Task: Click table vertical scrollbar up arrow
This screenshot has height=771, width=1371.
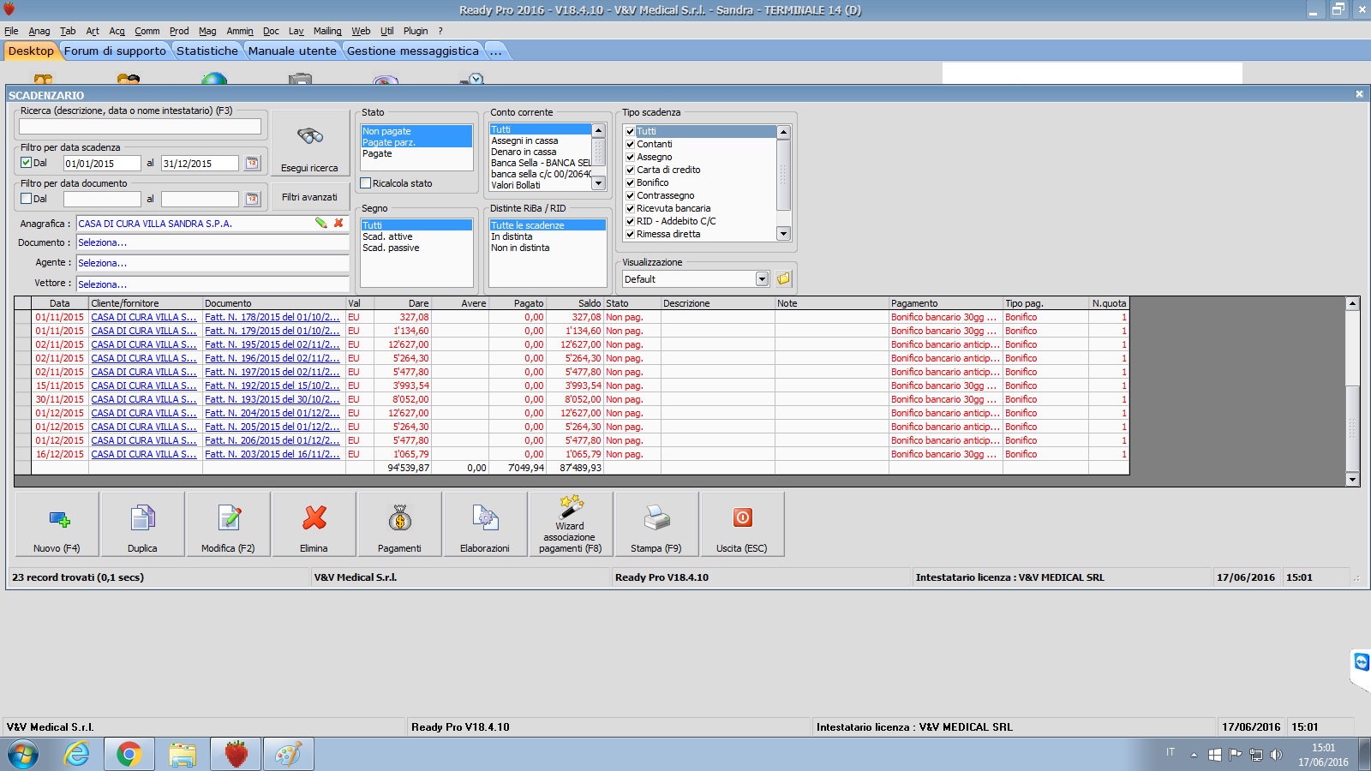Action: coord(1352,303)
